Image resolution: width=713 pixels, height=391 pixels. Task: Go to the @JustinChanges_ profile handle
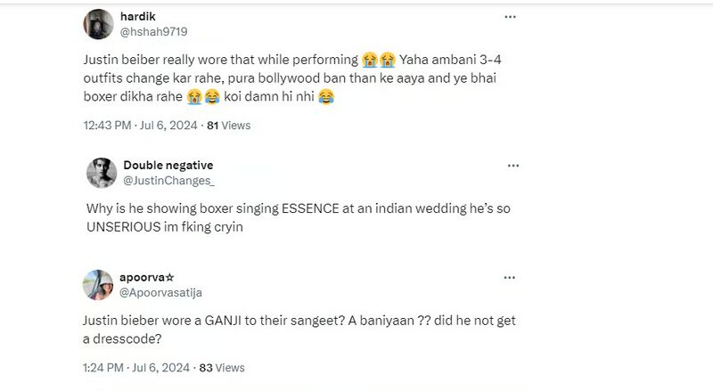[x=168, y=180]
